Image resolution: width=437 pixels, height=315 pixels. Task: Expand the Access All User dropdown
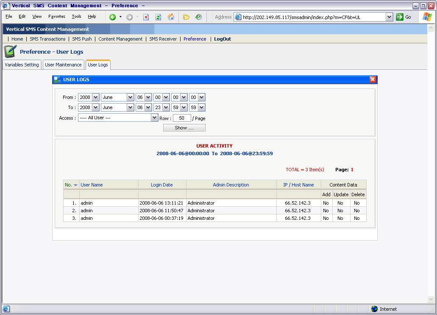(x=154, y=118)
